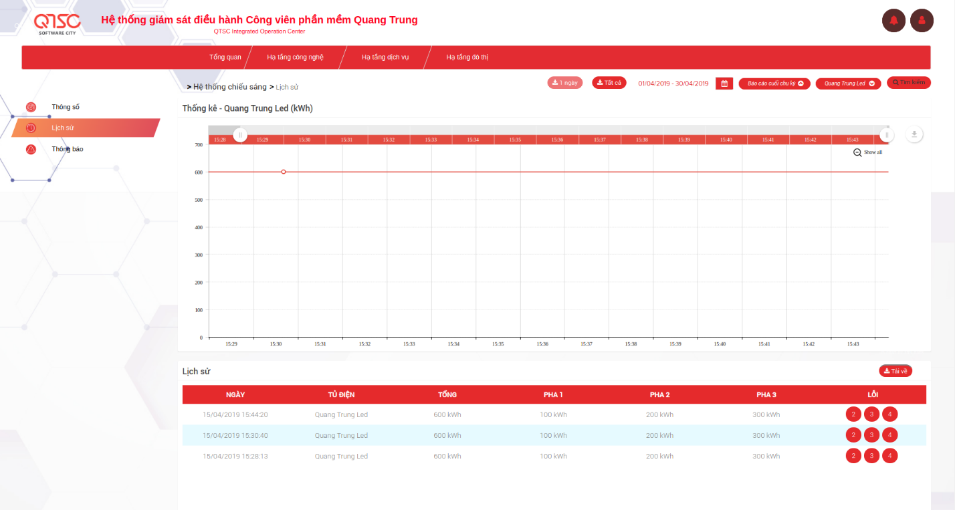Open error 4 badge for 15:30:40 row

click(x=889, y=435)
